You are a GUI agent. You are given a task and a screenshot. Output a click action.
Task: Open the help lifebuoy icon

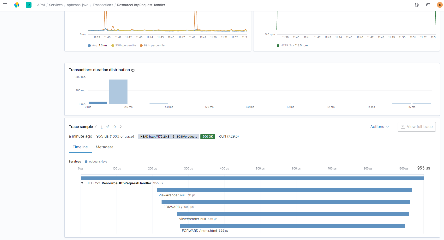click(x=417, y=5)
